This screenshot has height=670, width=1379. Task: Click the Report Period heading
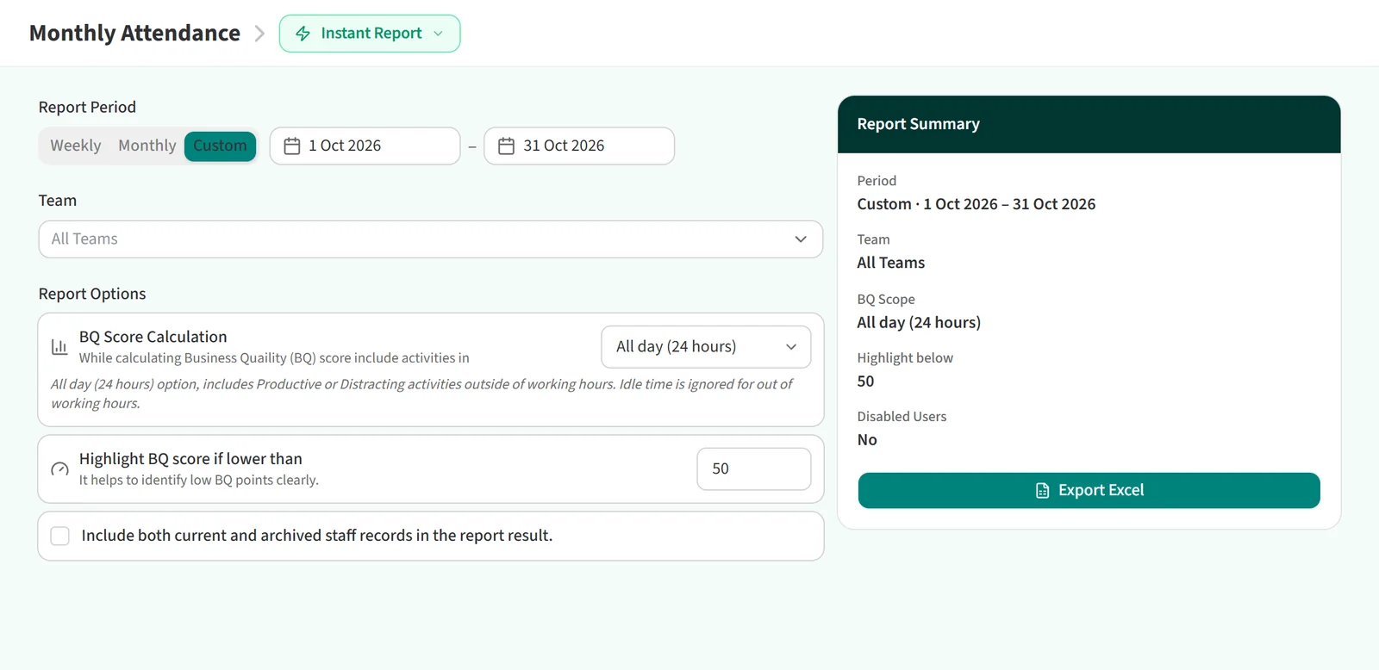[87, 107]
